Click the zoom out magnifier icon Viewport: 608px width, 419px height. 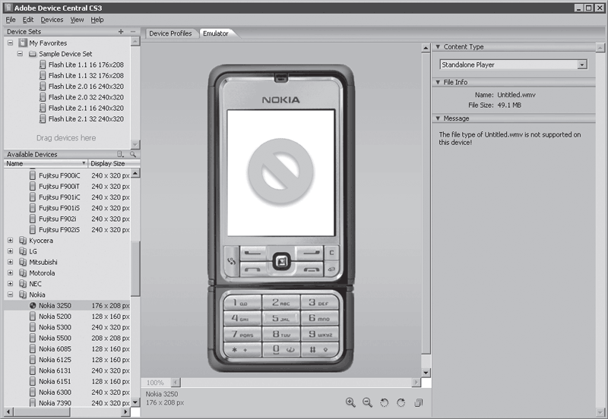[x=367, y=402]
